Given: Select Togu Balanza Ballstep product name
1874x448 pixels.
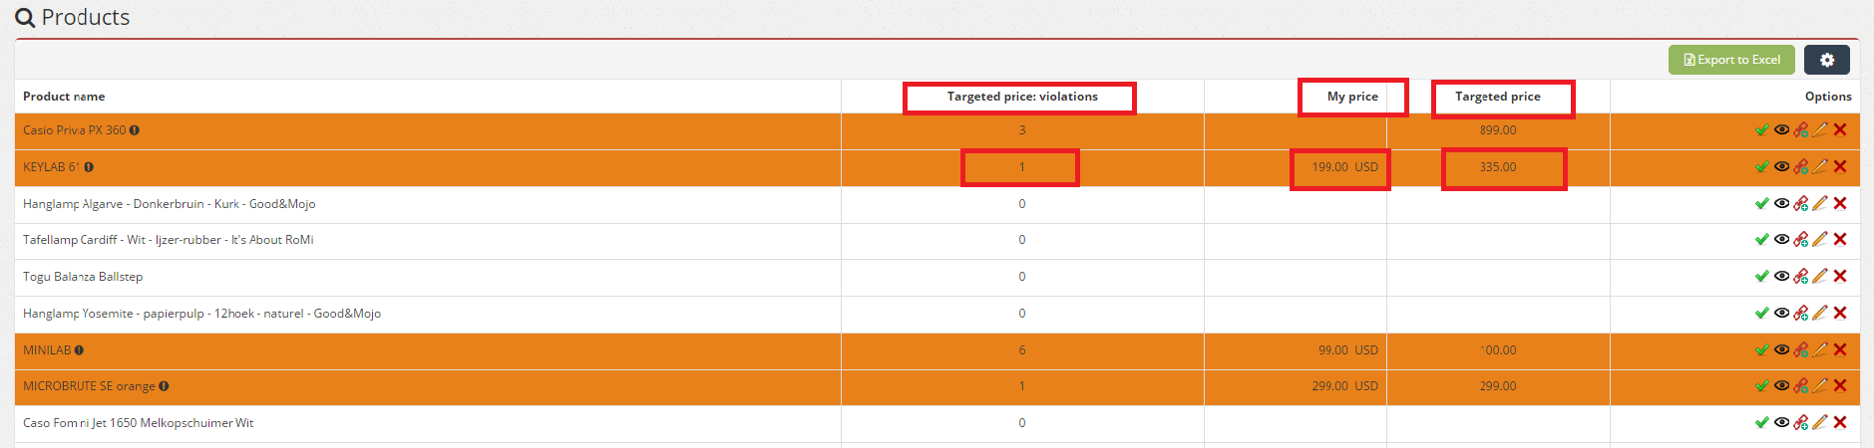Looking at the screenshot, I should tap(83, 277).
